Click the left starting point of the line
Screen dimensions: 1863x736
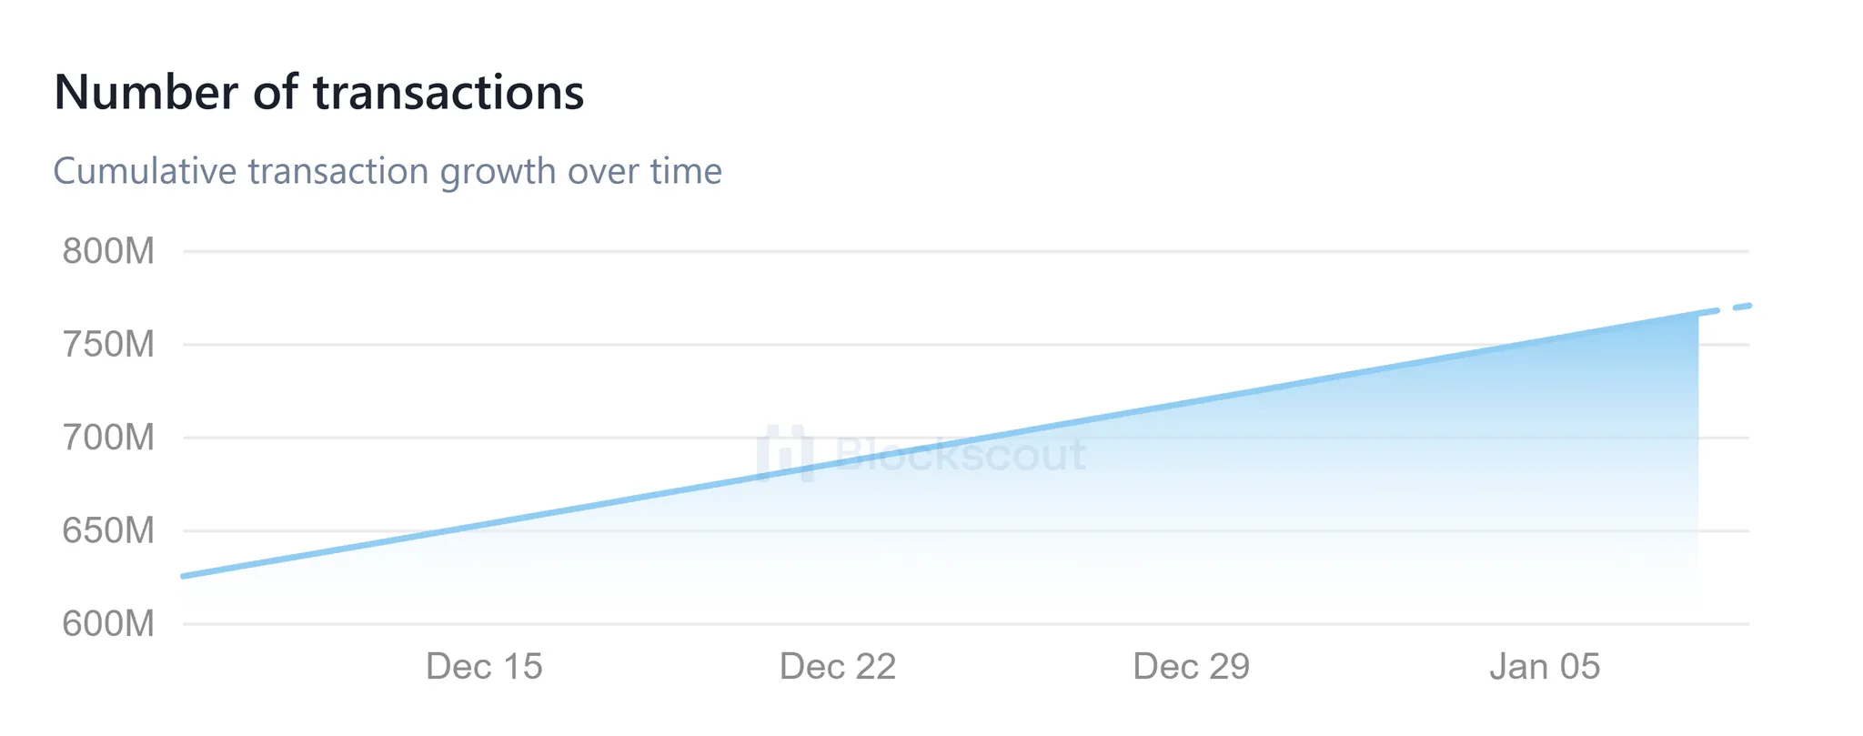pyautogui.click(x=185, y=576)
